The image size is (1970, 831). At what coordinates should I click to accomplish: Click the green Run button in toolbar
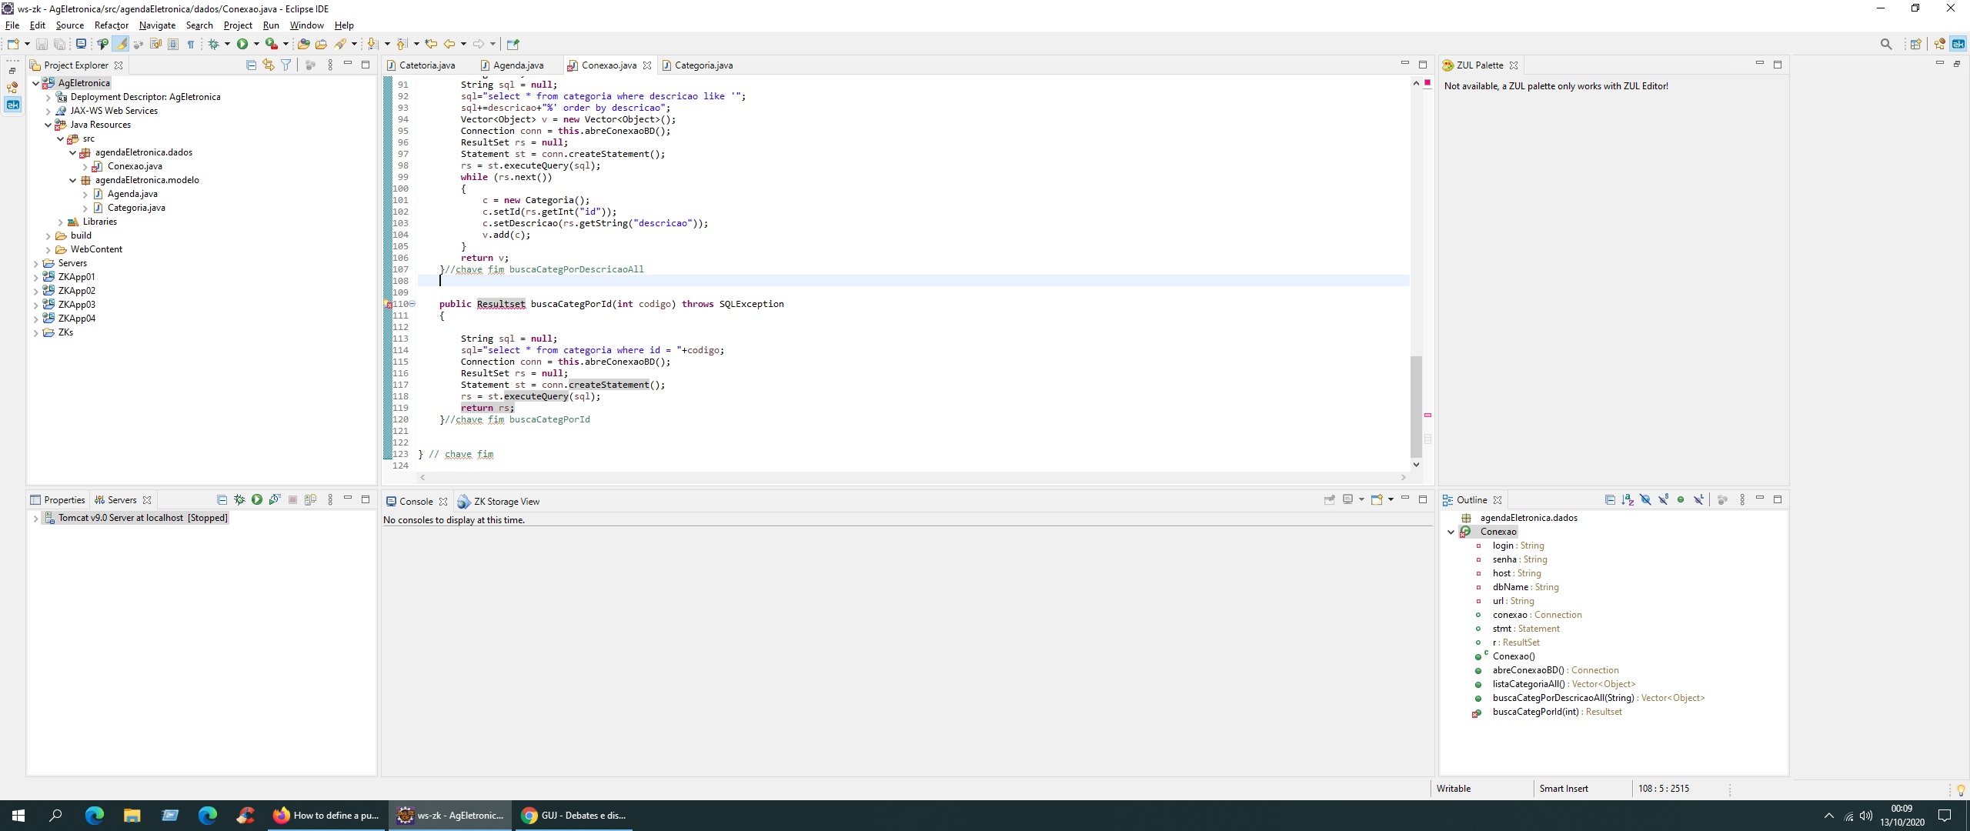pyautogui.click(x=242, y=44)
